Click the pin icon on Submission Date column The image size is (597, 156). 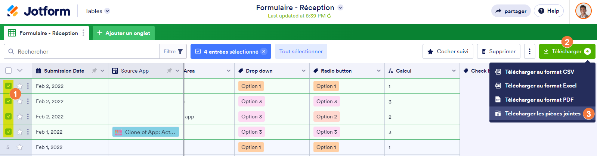(x=94, y=71)
